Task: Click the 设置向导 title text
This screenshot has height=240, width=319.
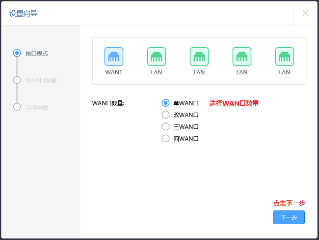Action: point(24,13)
